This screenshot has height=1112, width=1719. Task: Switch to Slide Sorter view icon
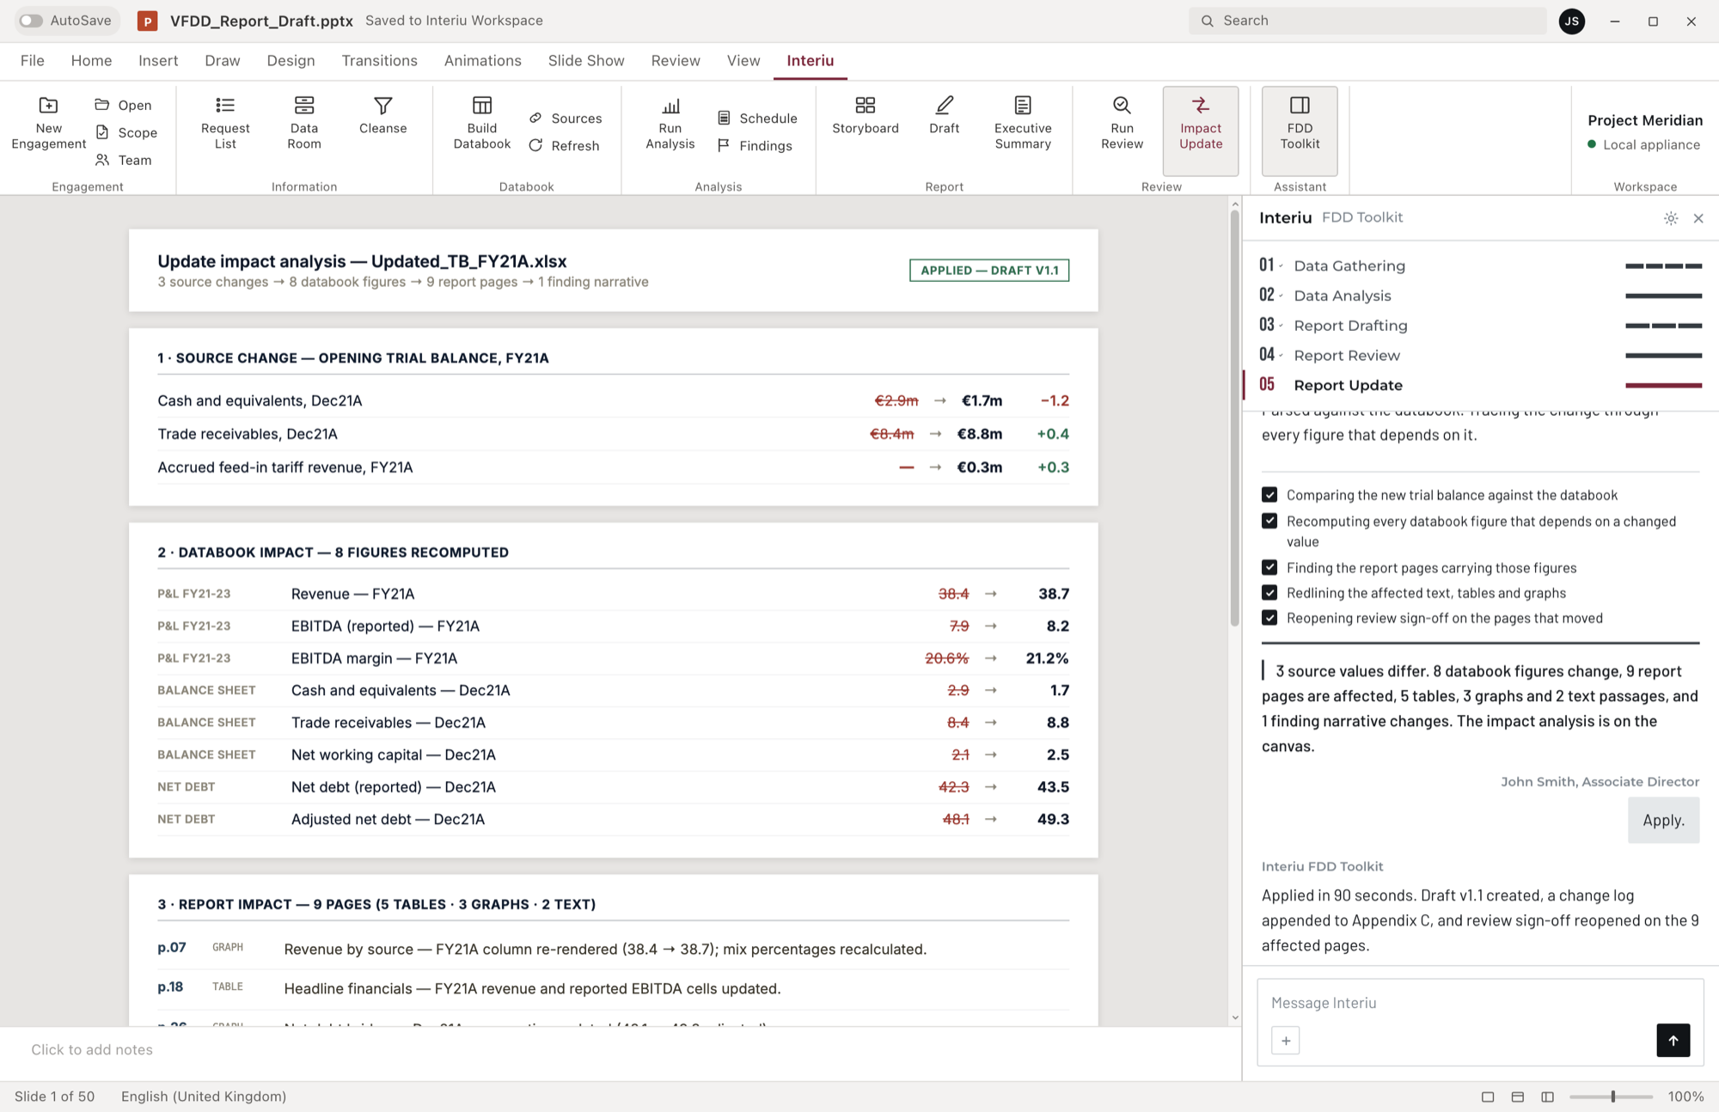click(x=1518, y=1097)
